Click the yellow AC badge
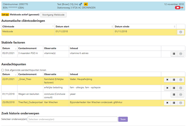 [x=86, y=4]
